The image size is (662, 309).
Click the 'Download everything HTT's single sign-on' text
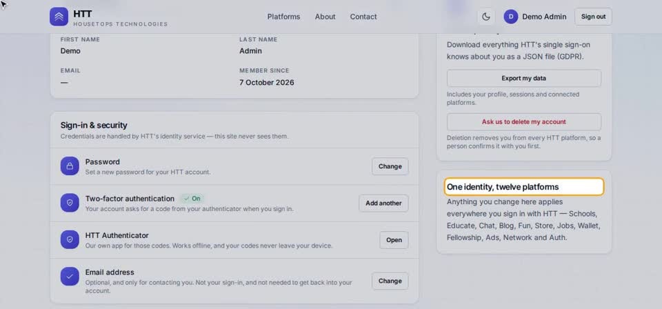[519, 50]
